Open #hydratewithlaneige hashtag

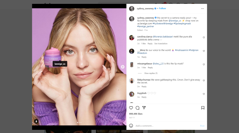(x=163, y=23)
